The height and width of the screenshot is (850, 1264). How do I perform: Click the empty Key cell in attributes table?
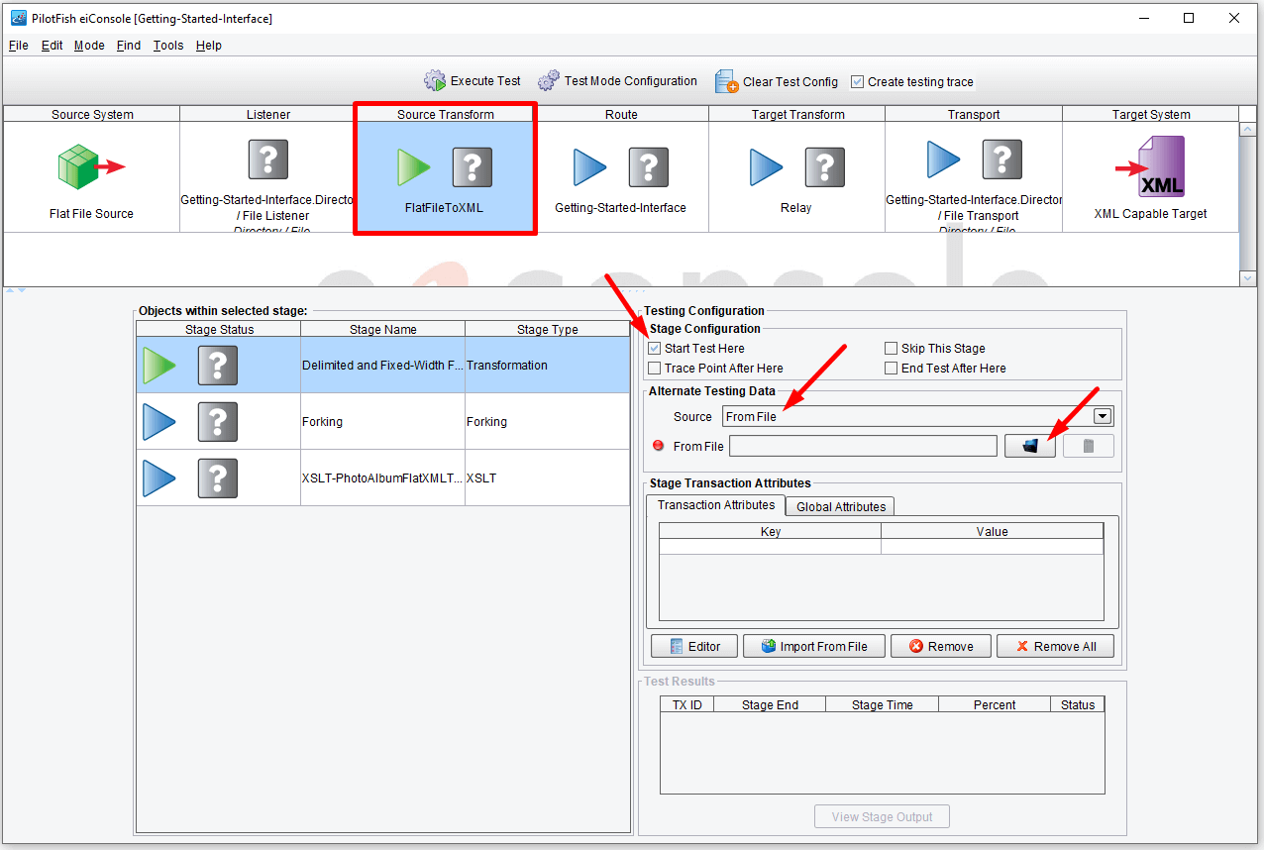771,547
